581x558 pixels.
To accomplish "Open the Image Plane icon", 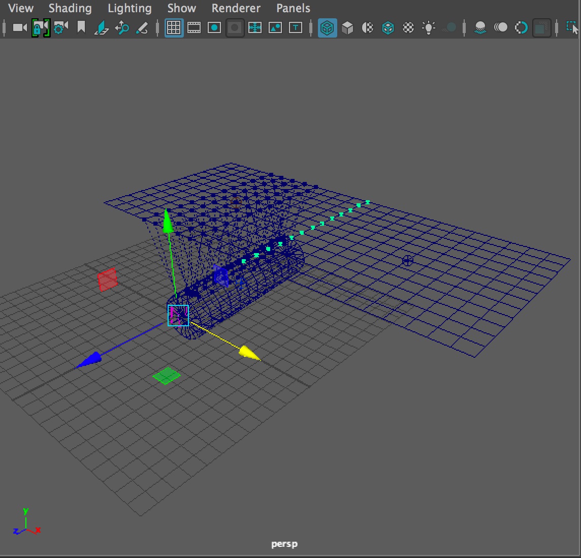I will pos(102,27).
